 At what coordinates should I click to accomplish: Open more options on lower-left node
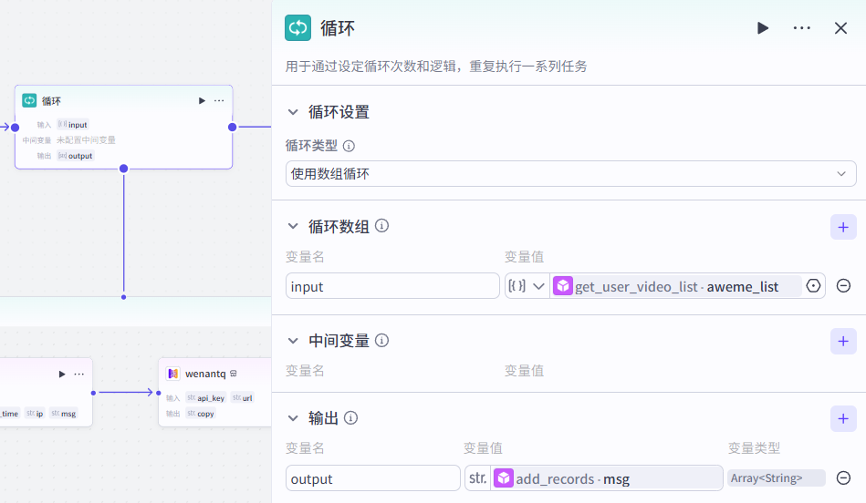(79, 374)
